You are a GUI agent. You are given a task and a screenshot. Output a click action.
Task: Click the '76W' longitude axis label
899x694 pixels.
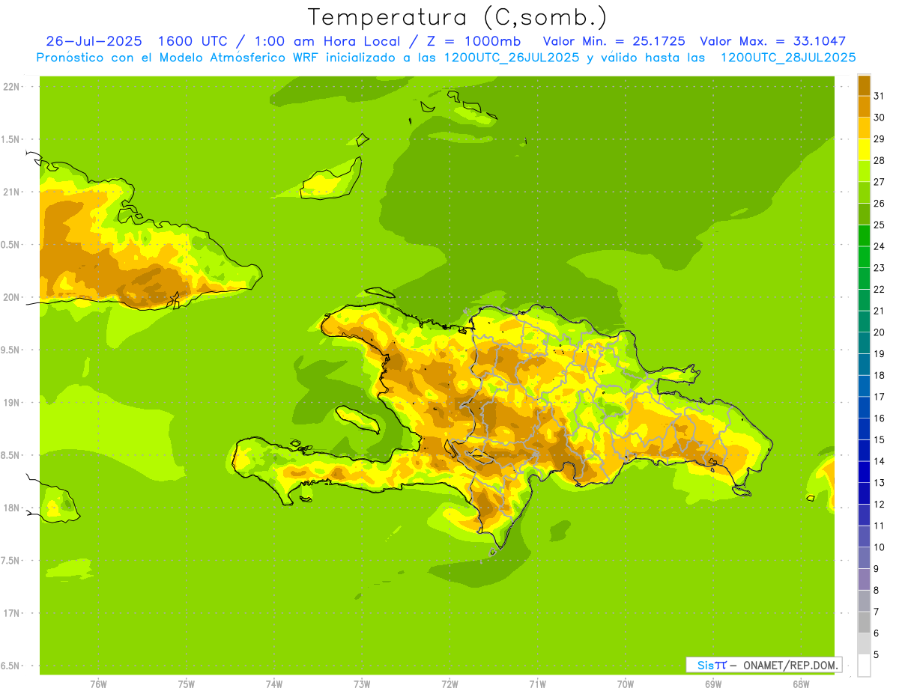(x=98, y=684)
